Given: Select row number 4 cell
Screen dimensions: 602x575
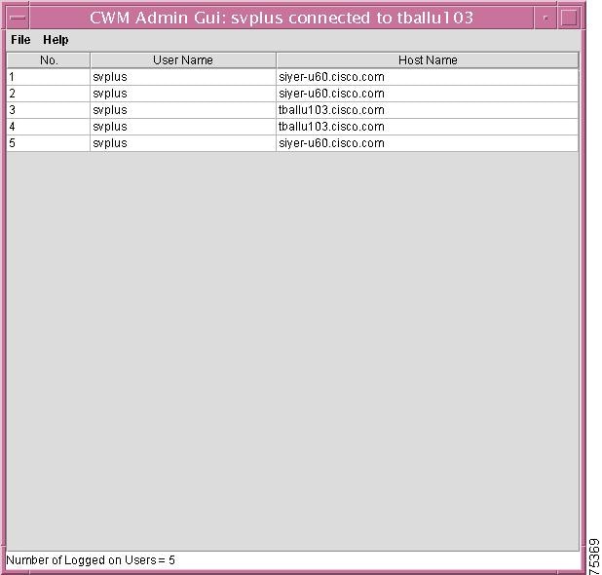Looking at the screenshot, I should click(x=49, y=127).
